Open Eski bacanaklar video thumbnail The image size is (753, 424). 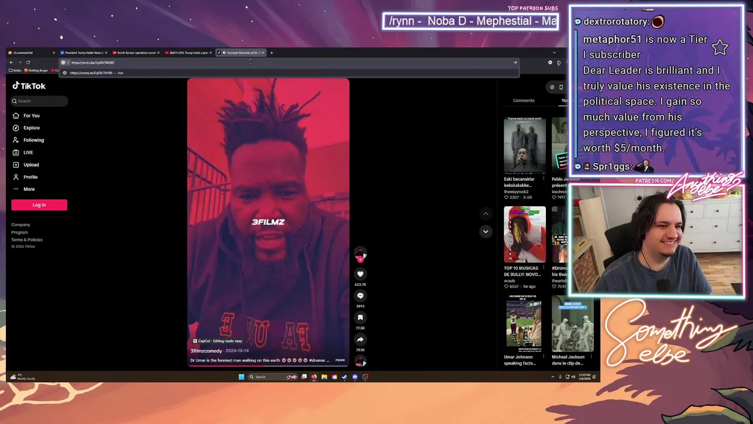pos(525,144)
